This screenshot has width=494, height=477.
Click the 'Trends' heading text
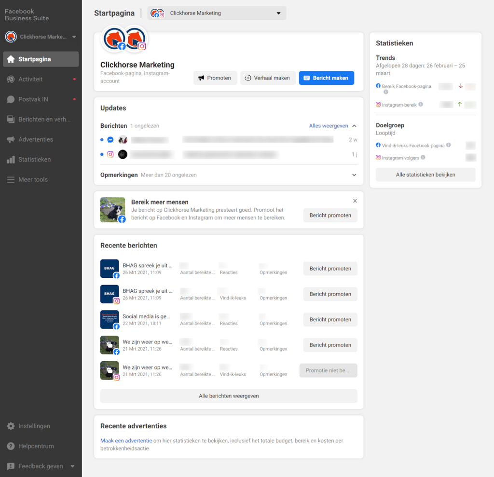click(385, 58)
